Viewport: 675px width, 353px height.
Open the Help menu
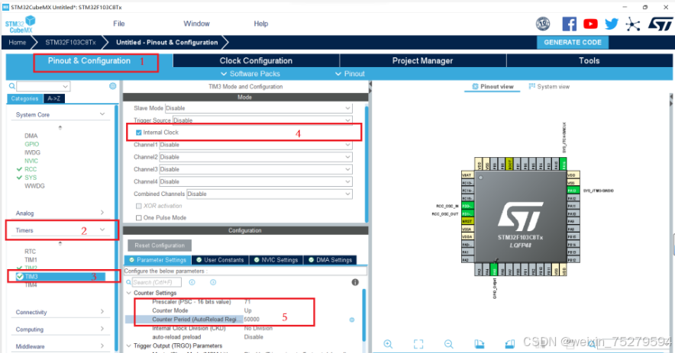pyautogui.click(x=260, y=24)
